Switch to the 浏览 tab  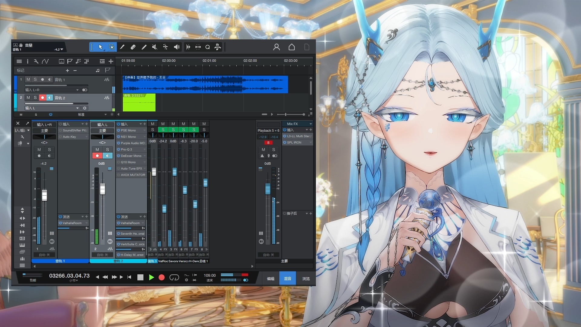coord(306,279)
